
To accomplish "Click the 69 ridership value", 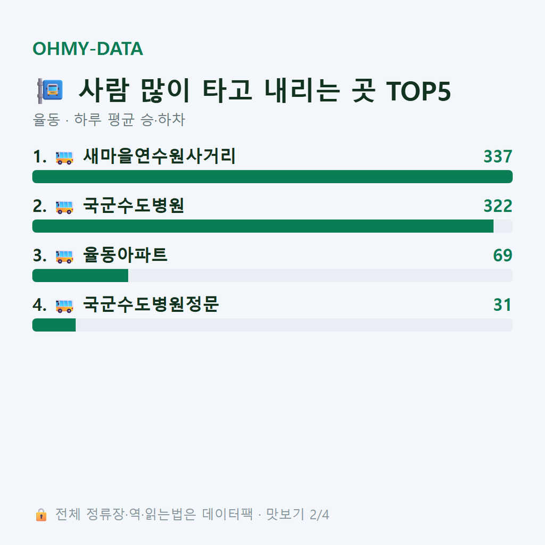I will (502, 255).
